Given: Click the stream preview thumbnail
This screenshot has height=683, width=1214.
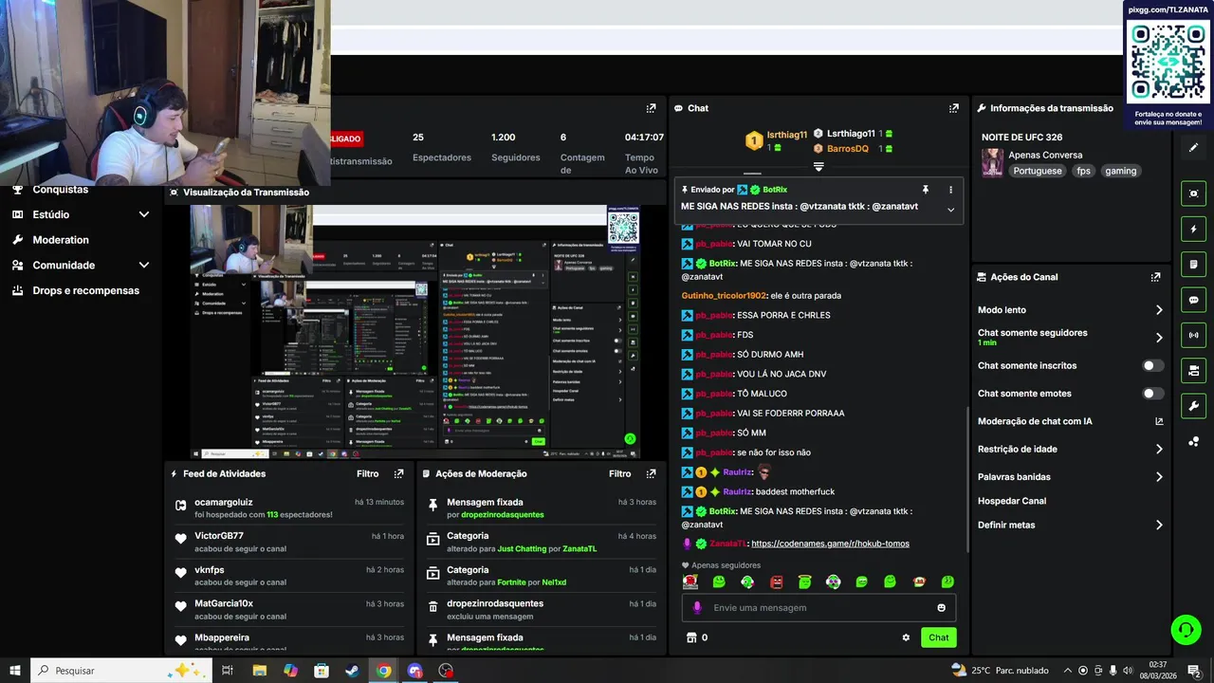Looking at the screenshot, I should point(415,332).
